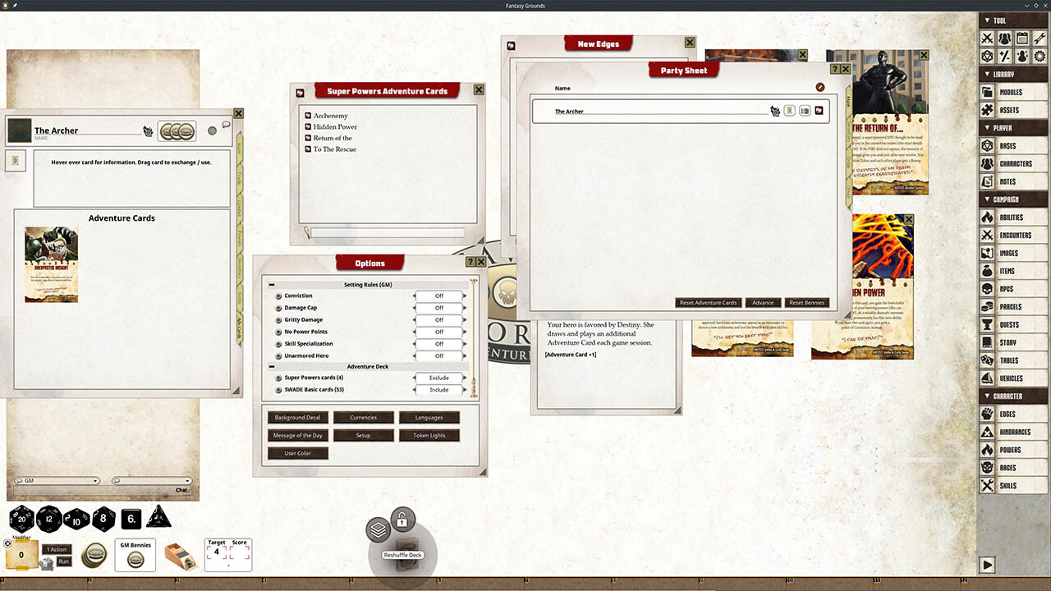
Task: Open the NPCs campaign panel
Action: click(1012, 289)
